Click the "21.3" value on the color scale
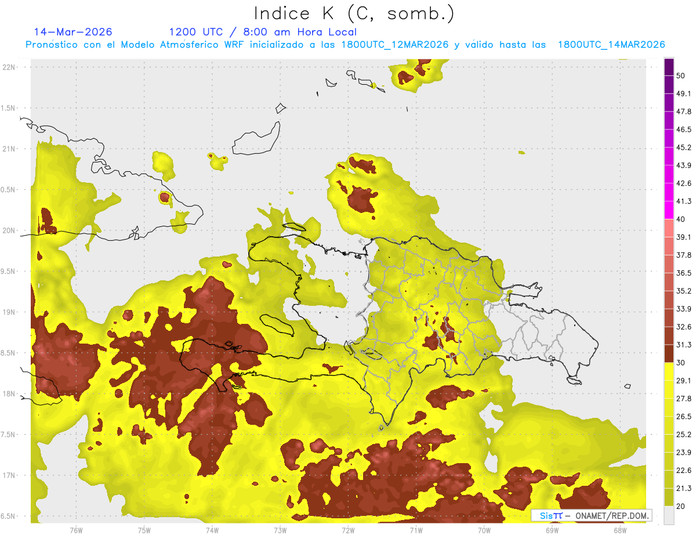 684,488
